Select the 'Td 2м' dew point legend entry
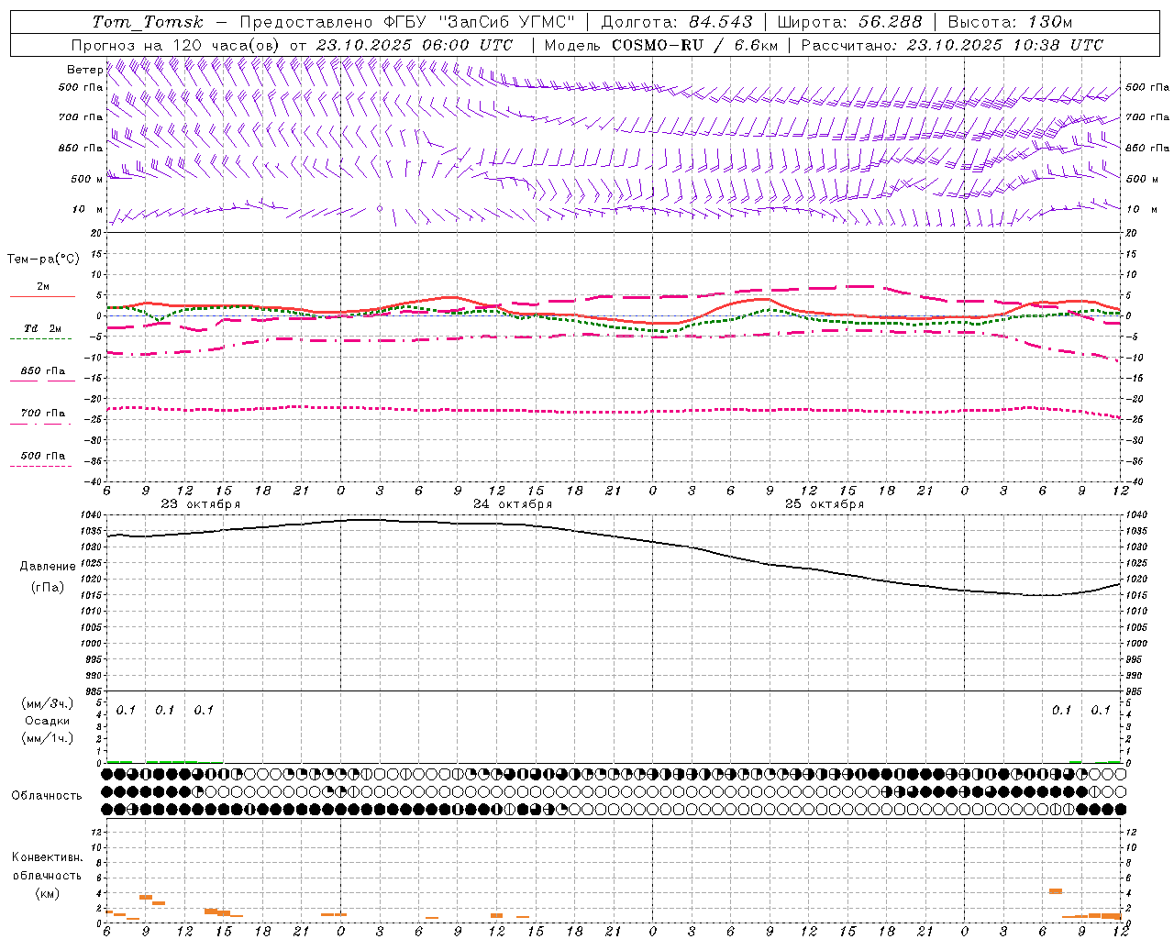 click(43, 328)
